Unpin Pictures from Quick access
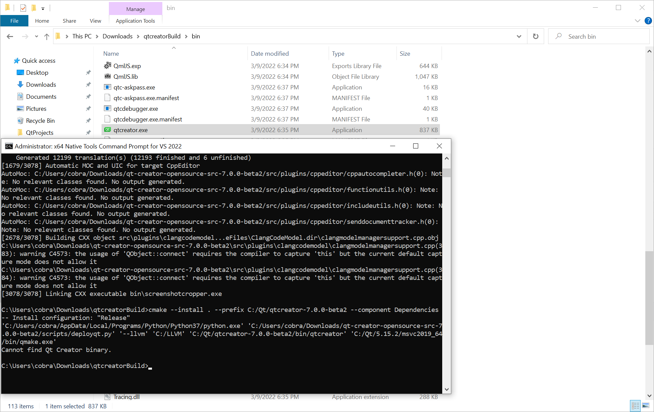This screenshot has width=654, height=412. (x=88, y=108)
